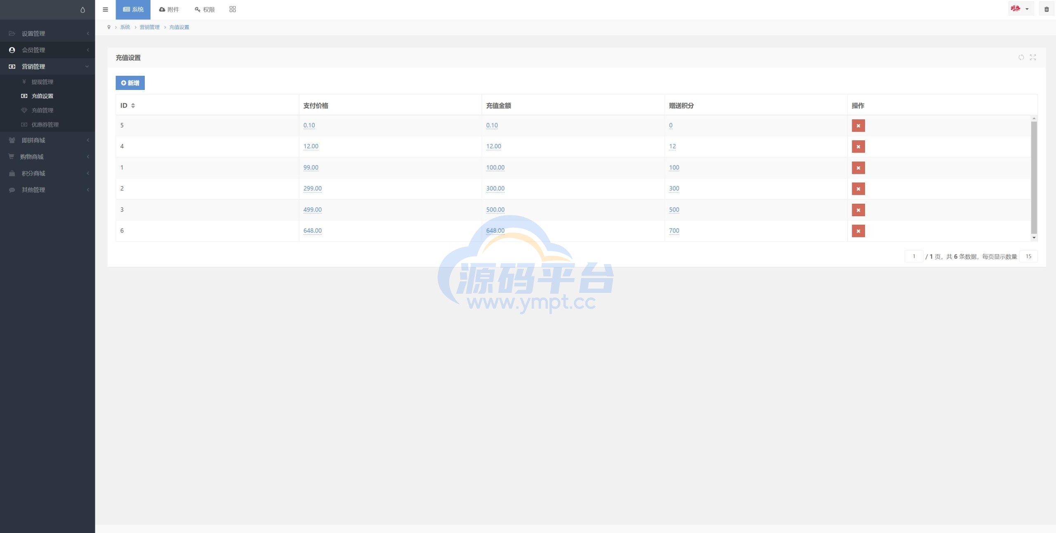Click the fullscreen icon on 充值设置 panel

coord(1033,57)
